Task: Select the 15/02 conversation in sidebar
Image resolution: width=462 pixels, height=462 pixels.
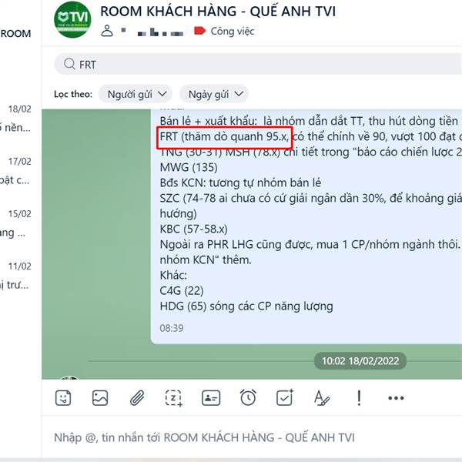Action: click(x=16, y=223)
